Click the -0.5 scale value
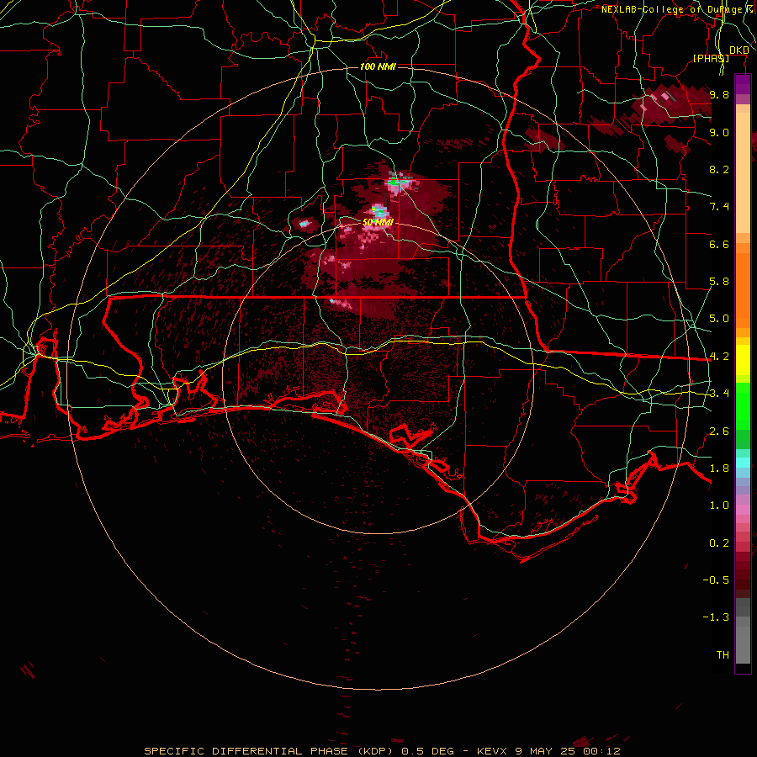Screen dimensions: 757x757 click(x=716, y=580)
